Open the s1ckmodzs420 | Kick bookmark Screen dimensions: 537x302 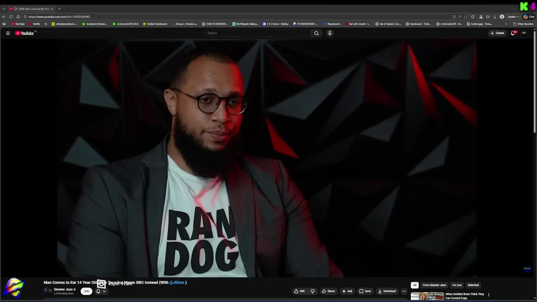tap(125, 24)
